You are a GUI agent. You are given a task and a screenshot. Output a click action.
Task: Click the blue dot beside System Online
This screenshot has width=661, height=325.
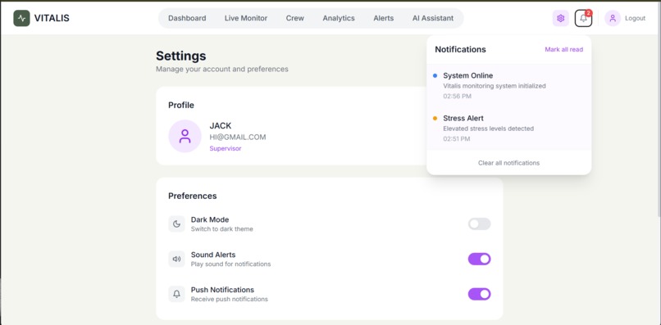click(435, 76)
